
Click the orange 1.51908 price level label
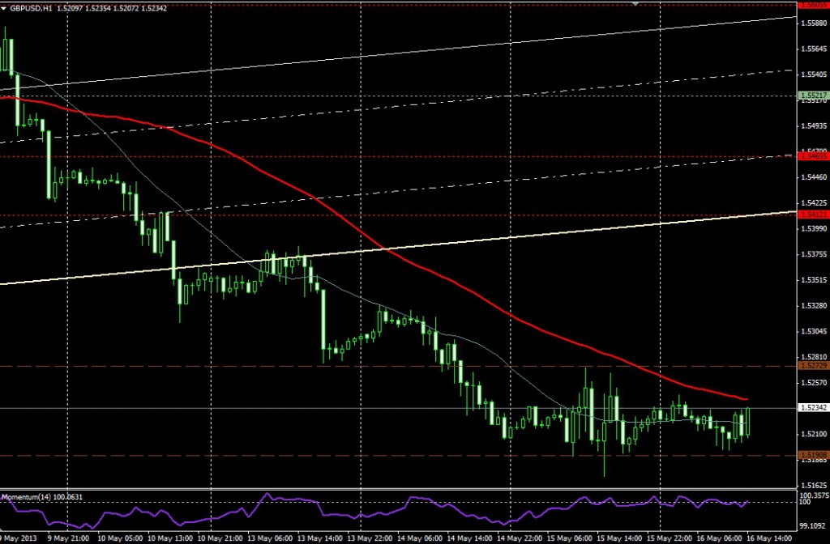tap(813, 455)
